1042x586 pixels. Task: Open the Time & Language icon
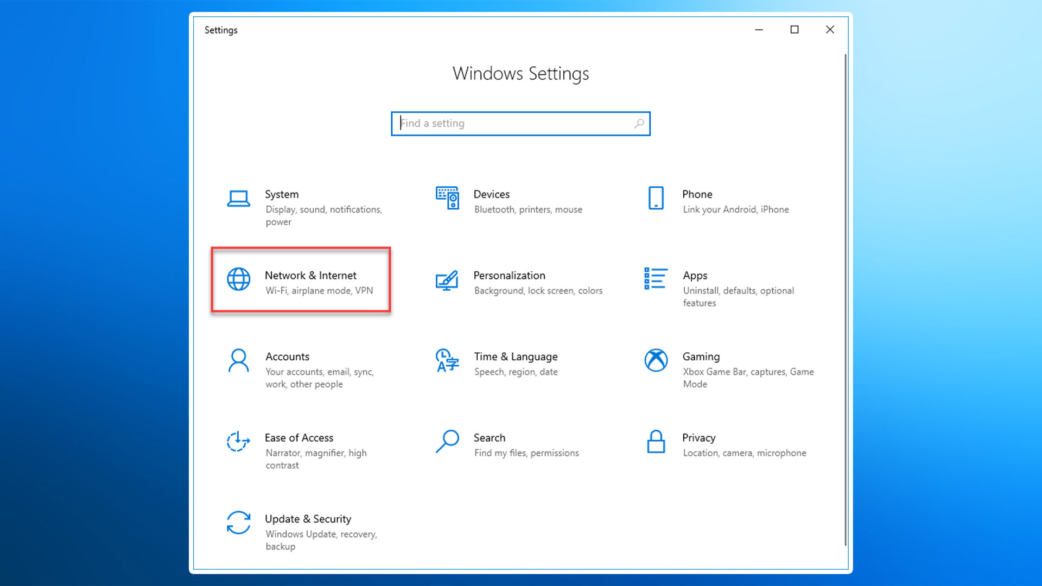pyautogui.click(x=447, y=360)
